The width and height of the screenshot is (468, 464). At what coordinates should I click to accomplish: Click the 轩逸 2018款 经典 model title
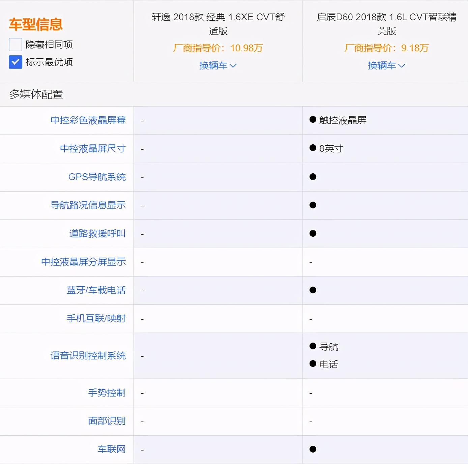click(x=218, y=24)
